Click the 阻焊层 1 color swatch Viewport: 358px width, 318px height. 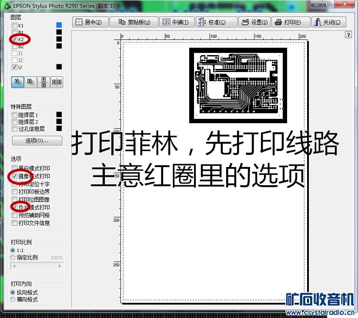[59, 114]
